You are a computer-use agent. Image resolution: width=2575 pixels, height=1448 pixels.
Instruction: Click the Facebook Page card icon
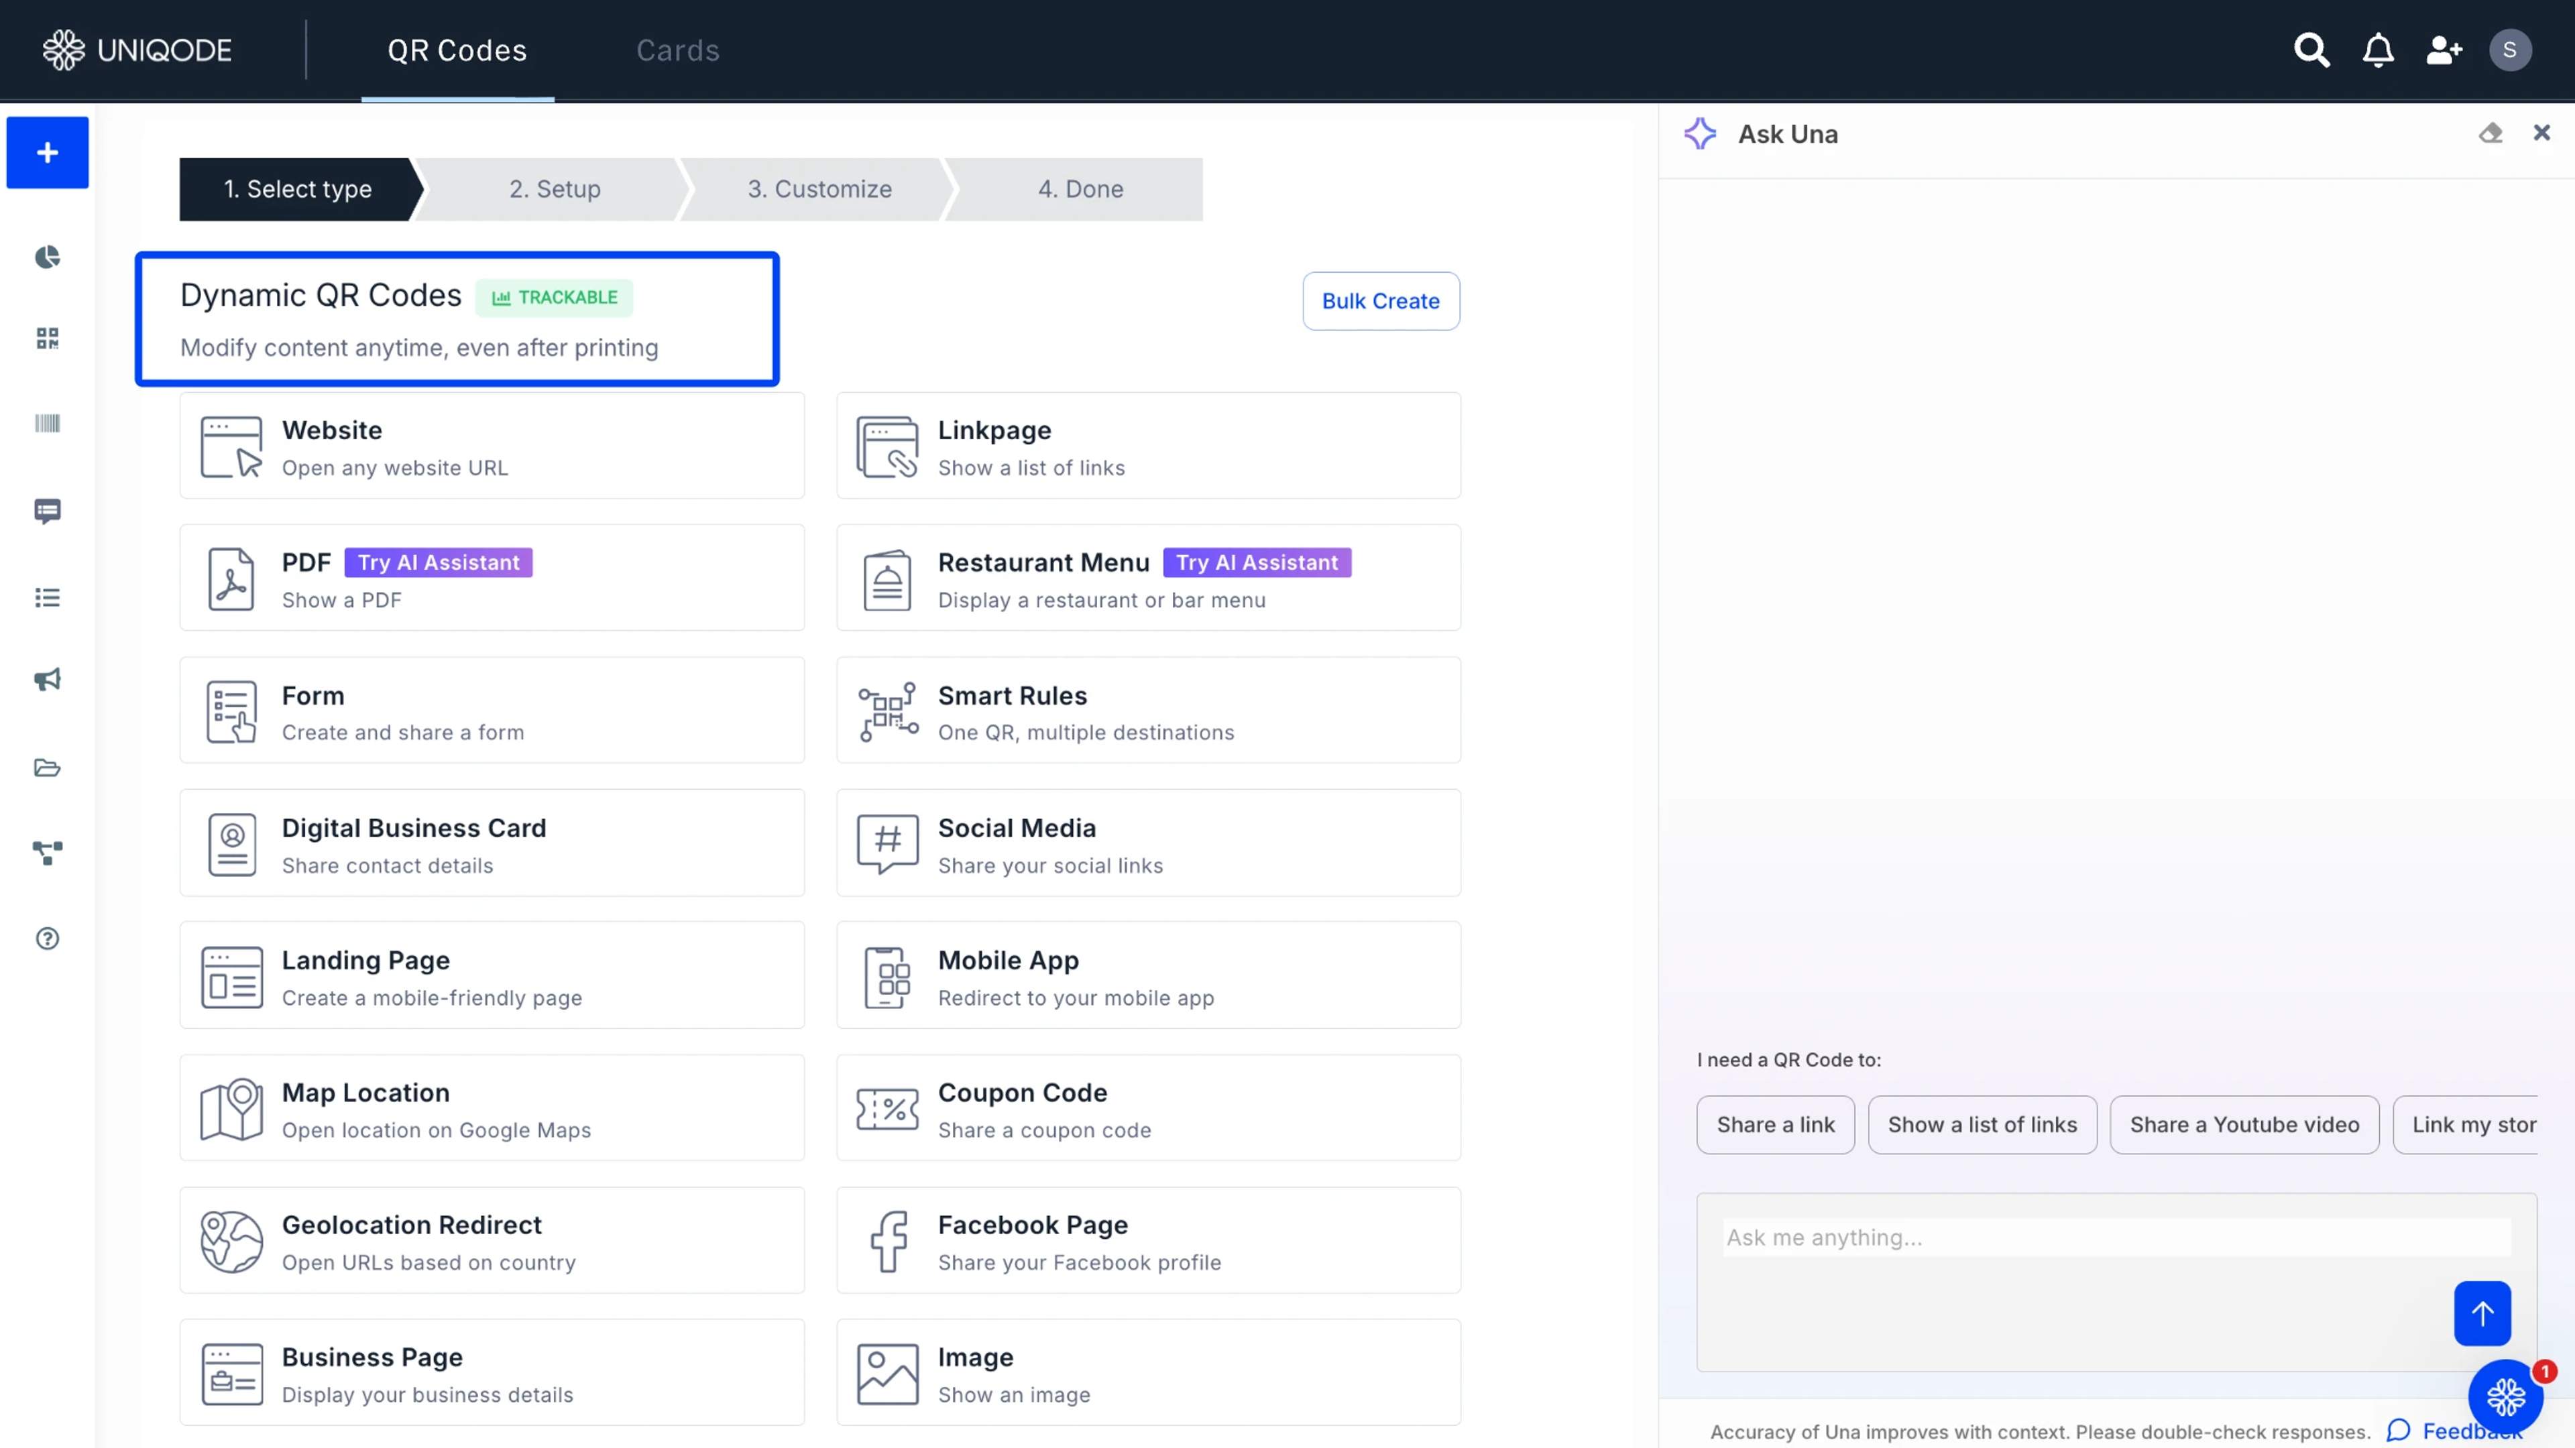pos(888,1241)
